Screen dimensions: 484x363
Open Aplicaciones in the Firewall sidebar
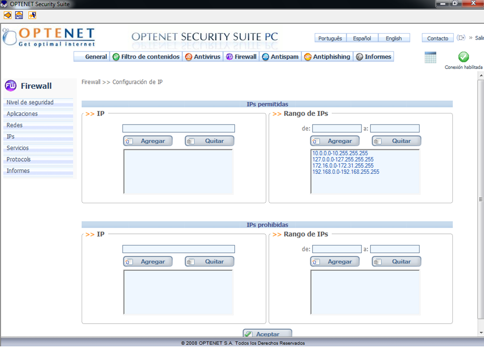point(22,114)
